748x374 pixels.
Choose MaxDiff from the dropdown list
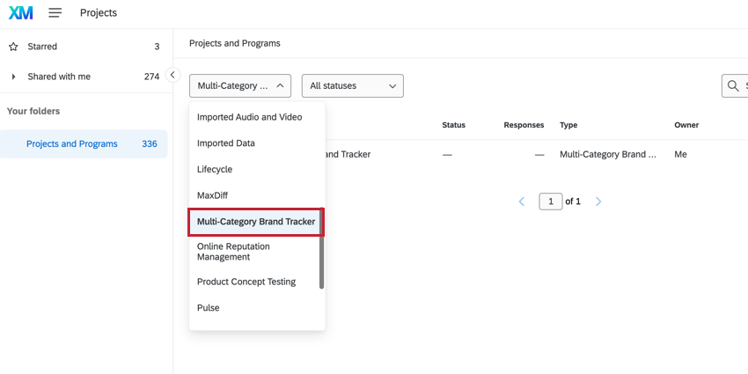212,195
